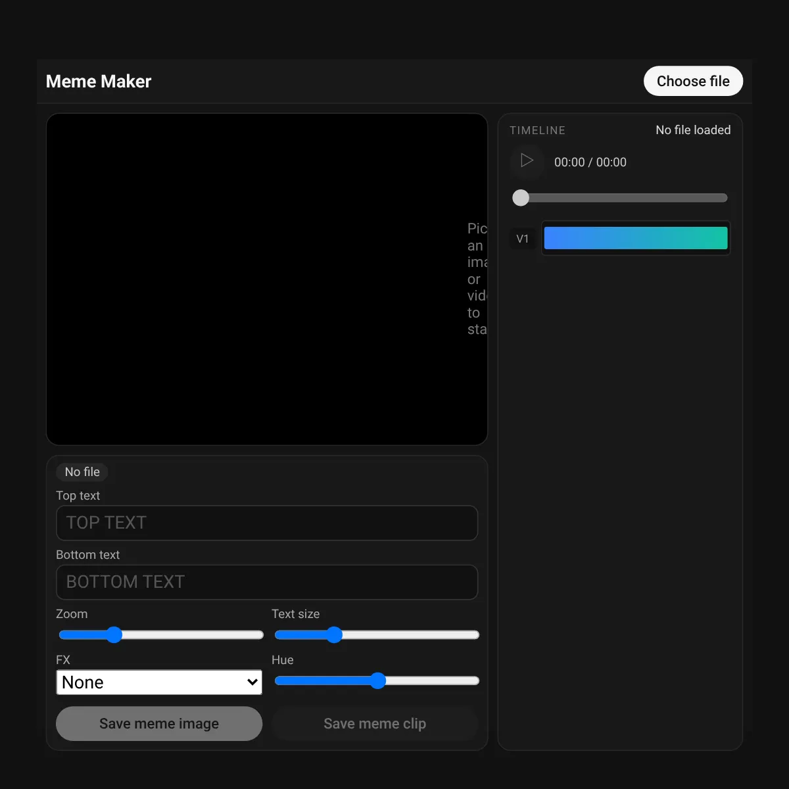Click the Choose file button

click(693, 81)
